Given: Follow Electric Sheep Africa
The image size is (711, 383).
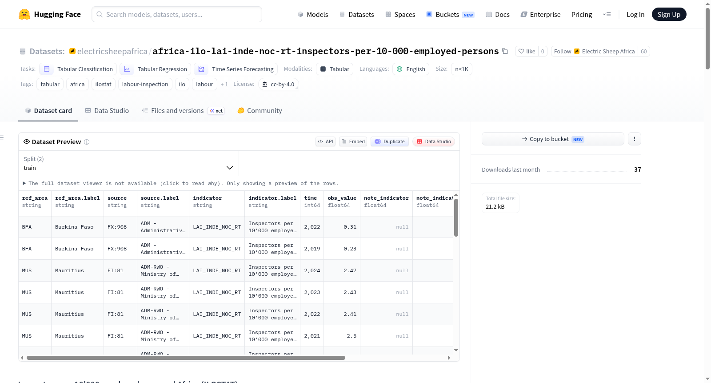Looking at the screenshot, I should click(x=595, y=51).
